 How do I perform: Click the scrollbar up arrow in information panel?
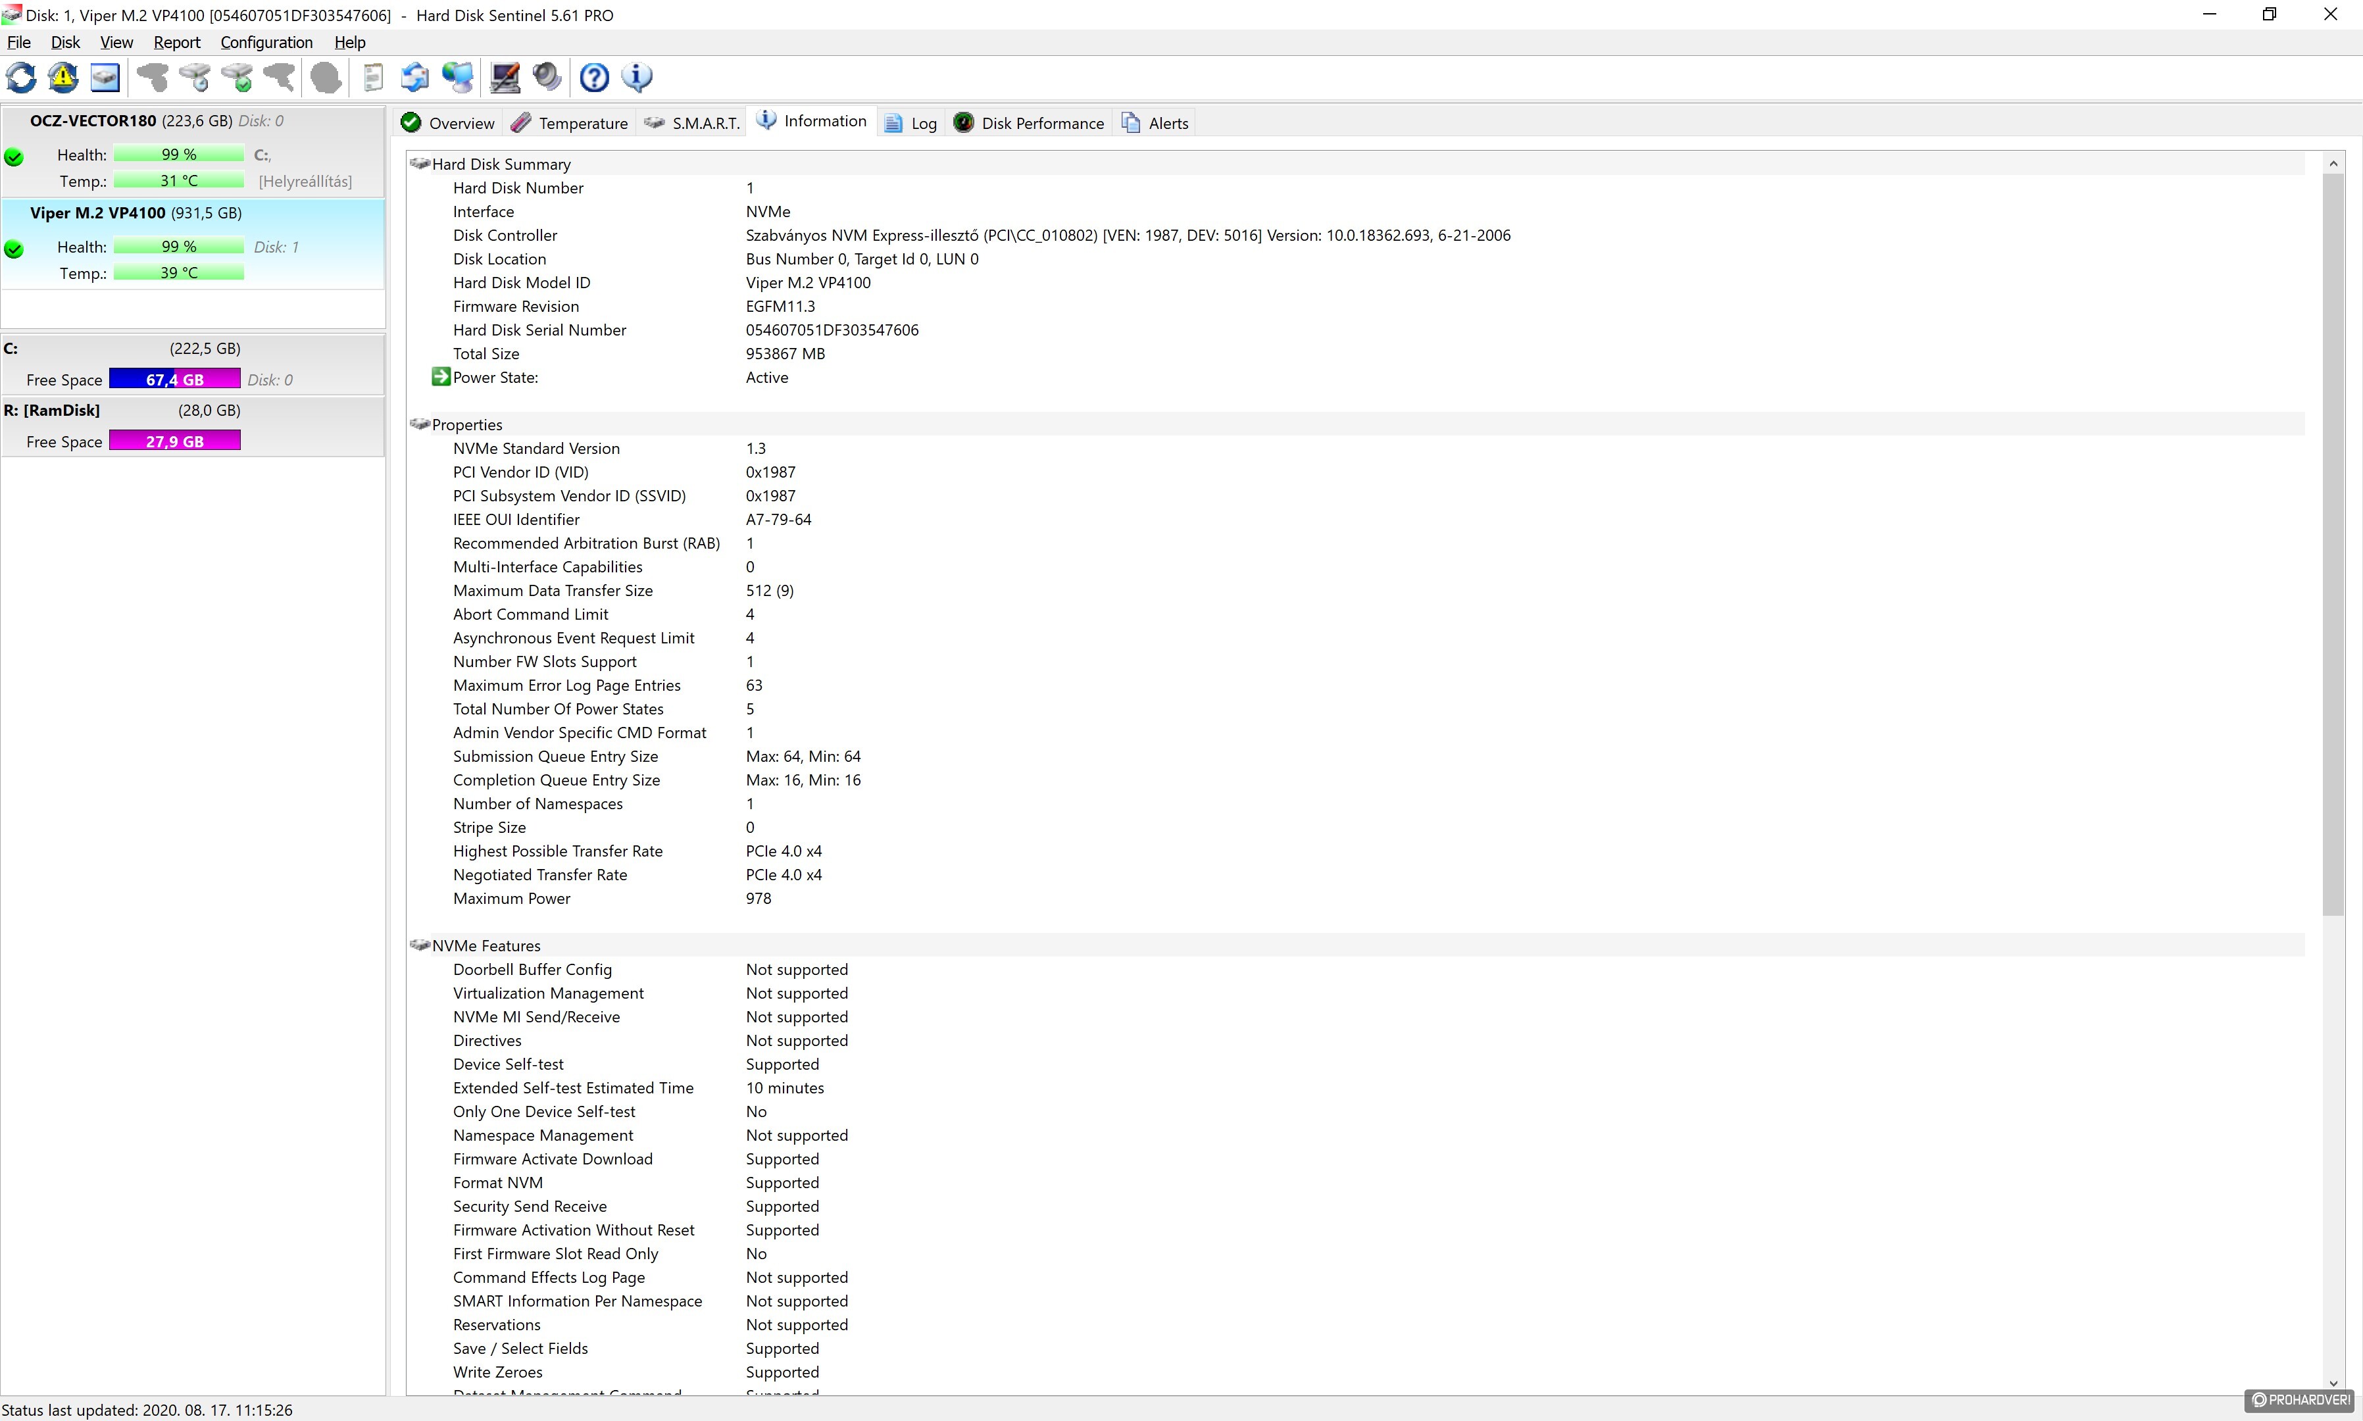2333,164
